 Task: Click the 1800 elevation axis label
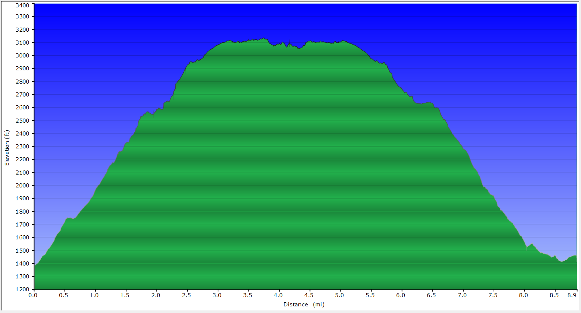[22, 212]
